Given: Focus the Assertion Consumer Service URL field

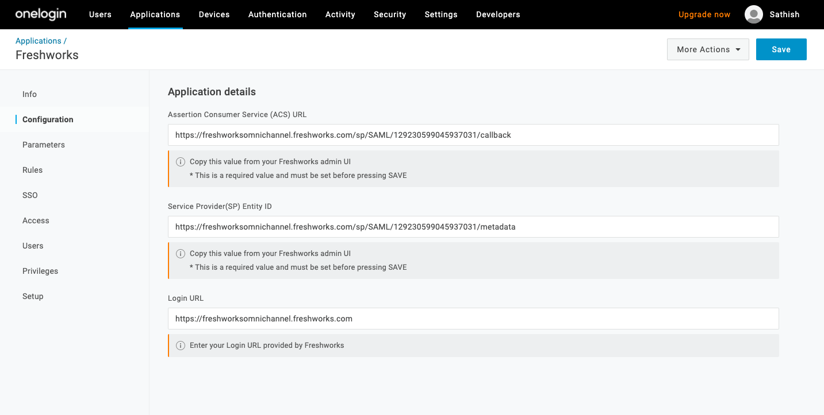Looking at the screenshot, I should click(x=473, y=135).
